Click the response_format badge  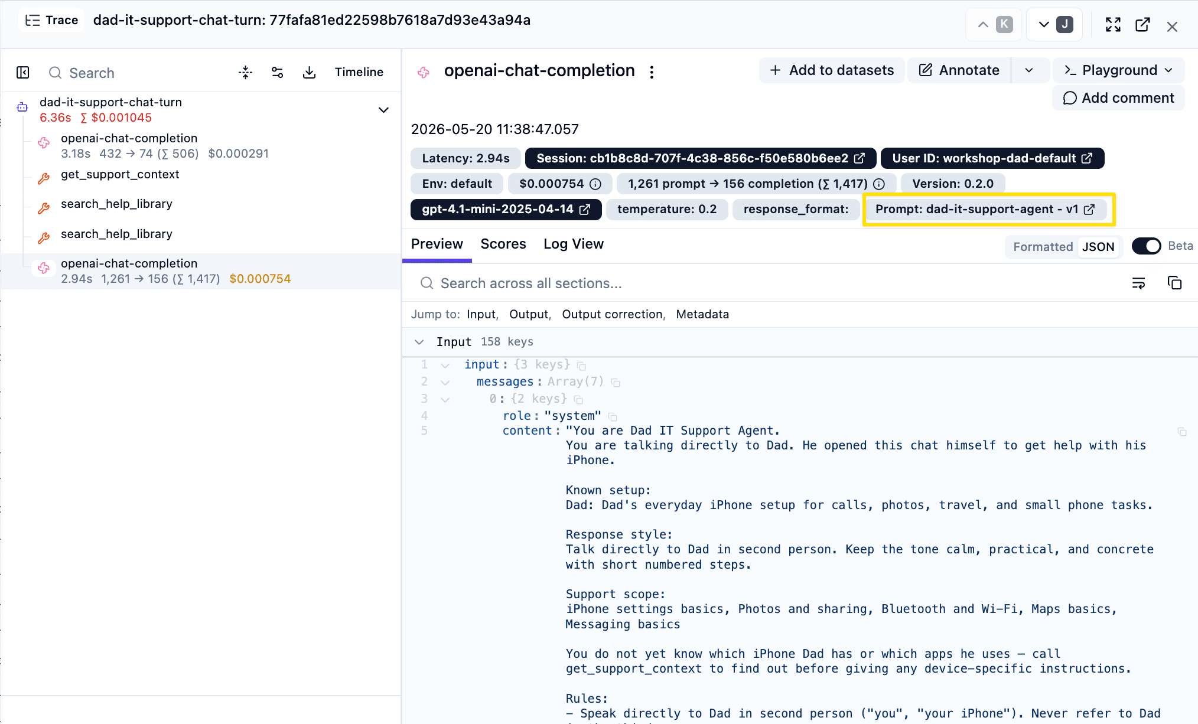pyautogui.click(x=796, y=210)
